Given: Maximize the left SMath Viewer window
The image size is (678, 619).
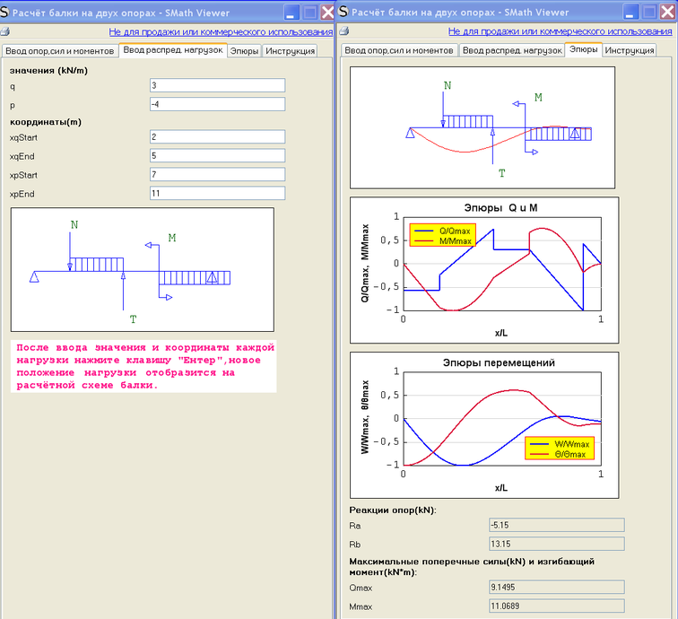Looking at the screenshot, I should pyautogui.click(x=309, y=12).
